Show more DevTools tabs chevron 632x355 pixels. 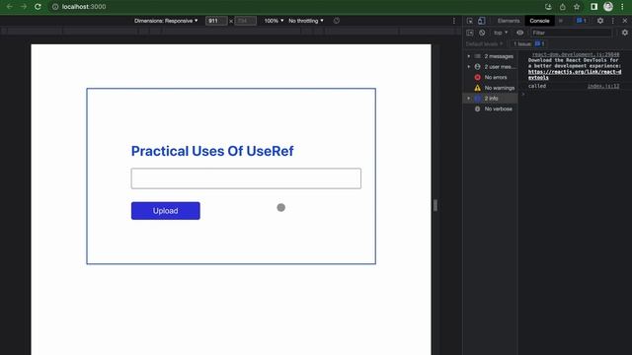[x=561, y=21]
